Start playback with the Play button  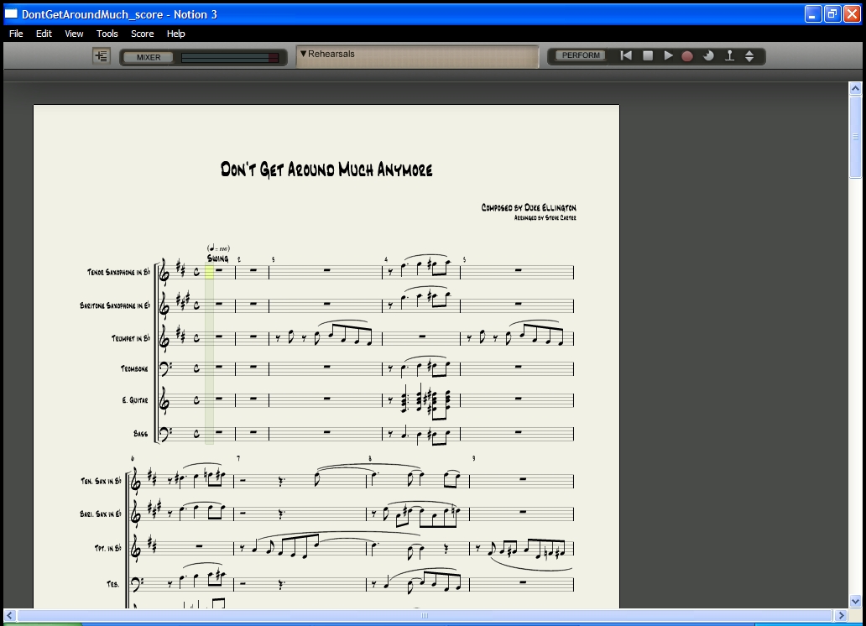pyautogui.click(x=668, y=56)
